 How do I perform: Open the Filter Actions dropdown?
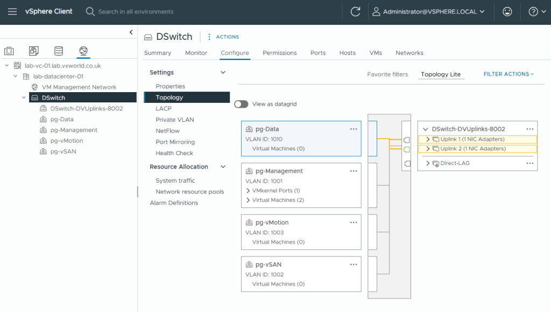click(508, 74)
